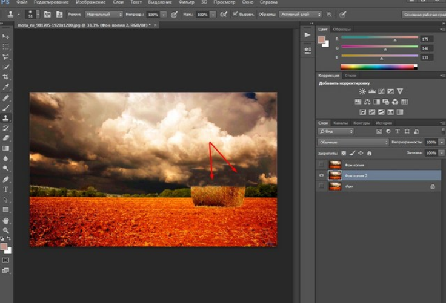This screenshot has width=446, height=303.
Task: Add a Gradient Map adjustment
Action: coord(400,112)
